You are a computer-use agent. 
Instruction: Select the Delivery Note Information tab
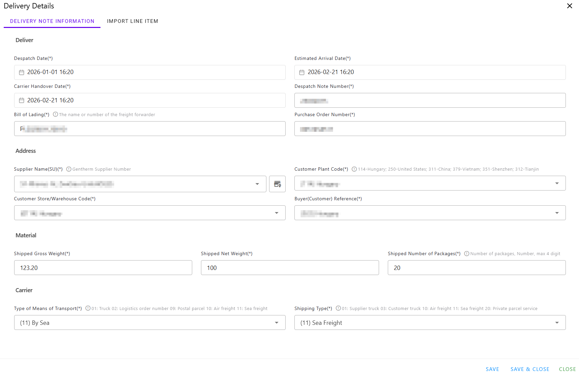(52, 21)
